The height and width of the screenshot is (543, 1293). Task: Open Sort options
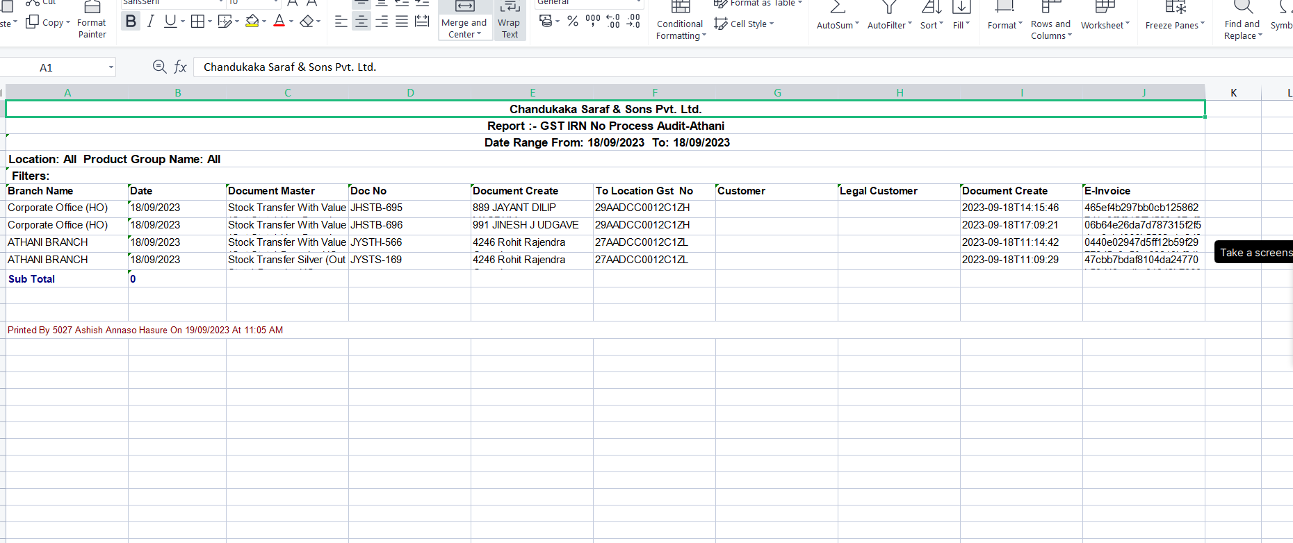coord(932,16)
